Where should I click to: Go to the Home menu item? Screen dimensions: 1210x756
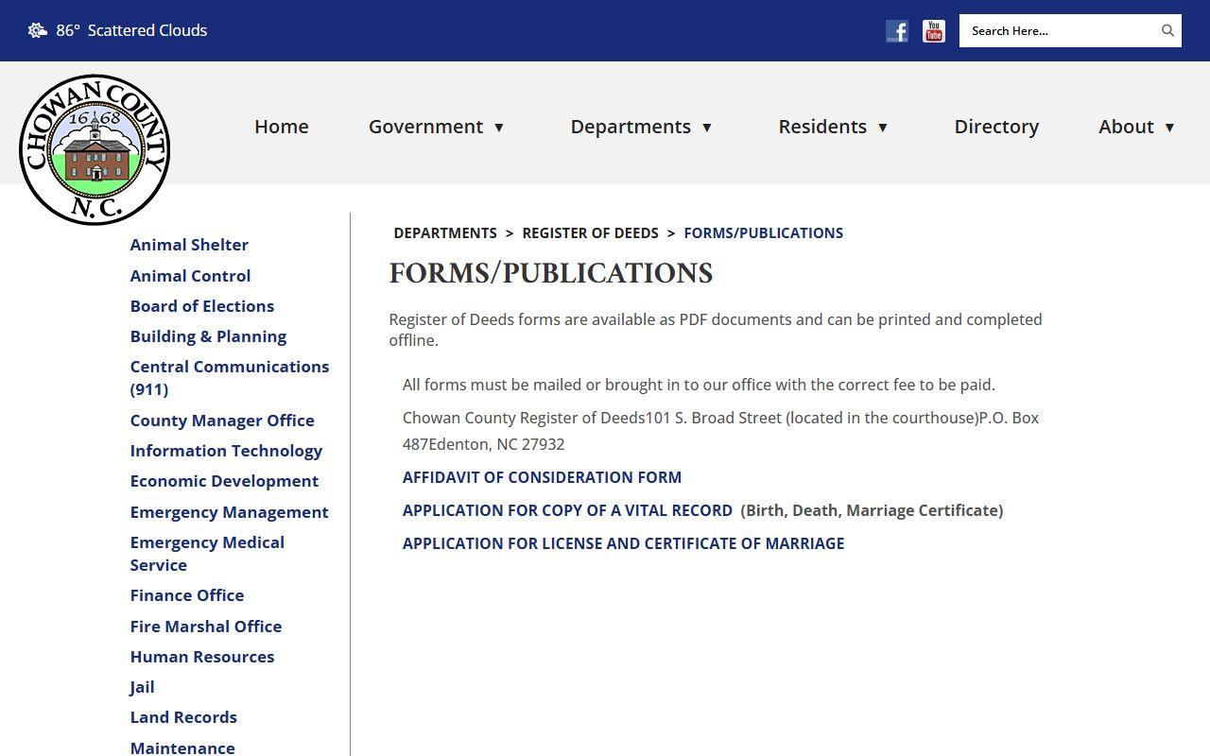(x=282, y=127)
